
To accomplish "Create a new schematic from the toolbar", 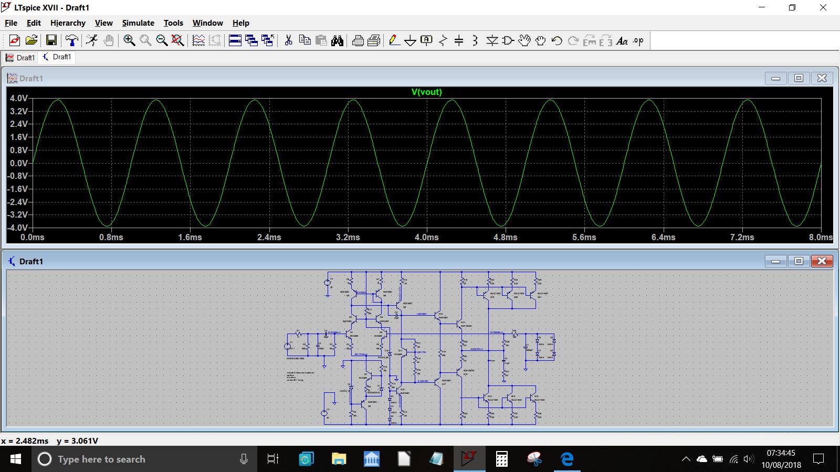I will [x=15, y=40].
